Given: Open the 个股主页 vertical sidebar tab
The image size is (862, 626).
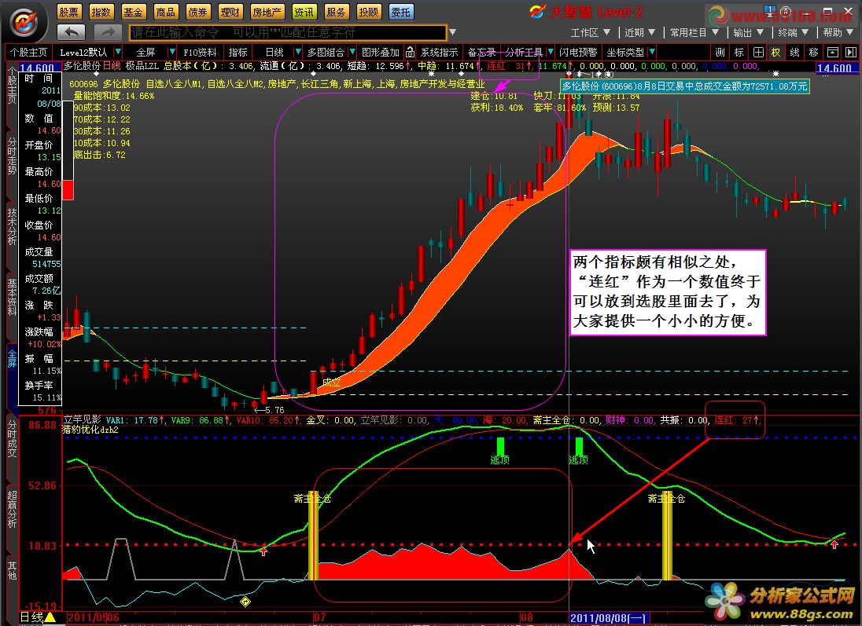Looking at the screenshot, I should click(x=12, y=84).
